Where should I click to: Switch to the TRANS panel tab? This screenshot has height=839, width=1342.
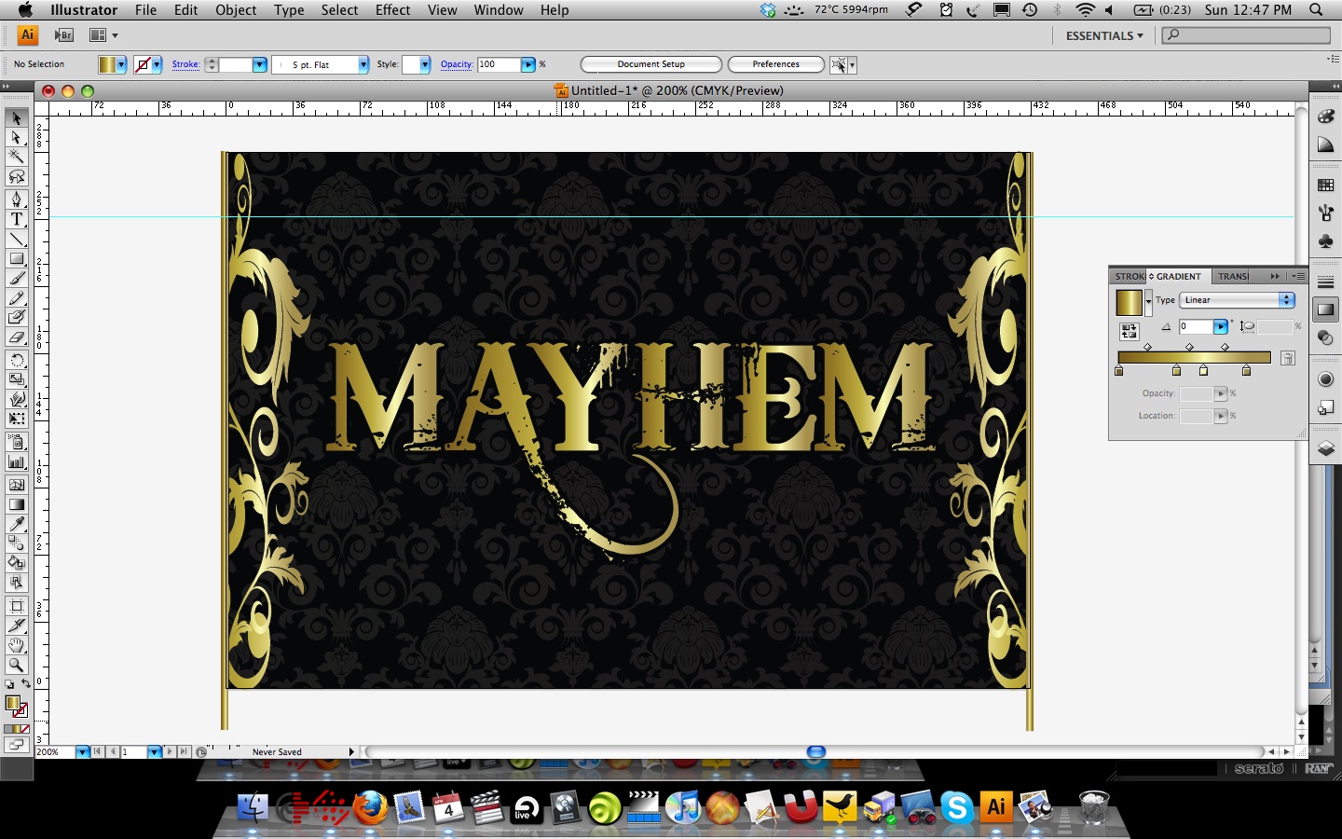[x=1232, y=276]
